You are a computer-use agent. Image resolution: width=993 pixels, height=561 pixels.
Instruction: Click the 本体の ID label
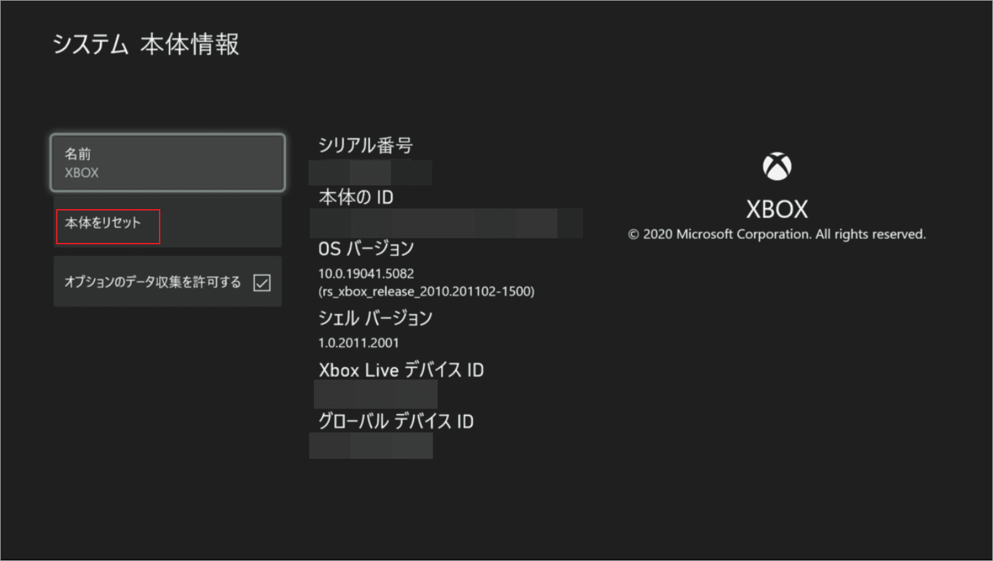356,198
